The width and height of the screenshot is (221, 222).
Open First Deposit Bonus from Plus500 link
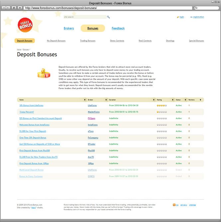[x=35, y=151]
